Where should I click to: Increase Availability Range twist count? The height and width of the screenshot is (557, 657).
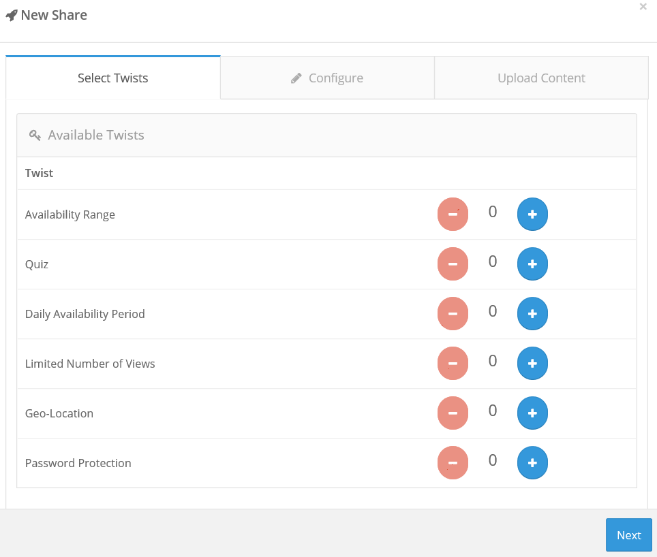[x=532, y=214]
